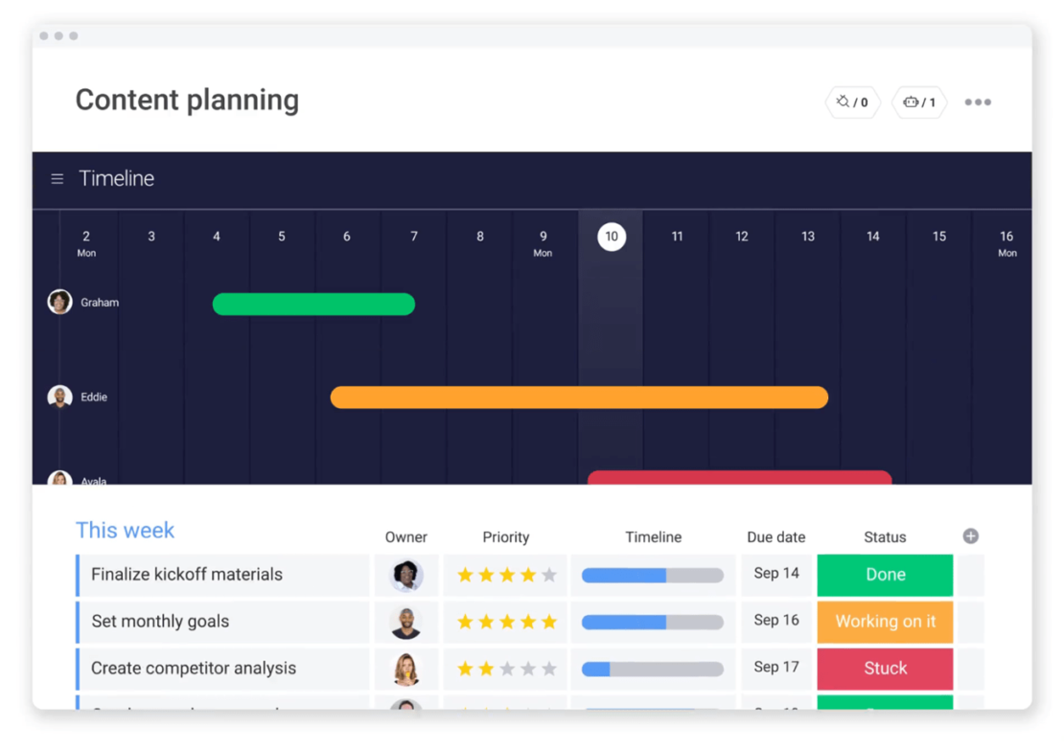Screen dimensions: 1064x750
Task: Open Graham's profile avatar in Timeline
Action: click(x=58, y=302)
